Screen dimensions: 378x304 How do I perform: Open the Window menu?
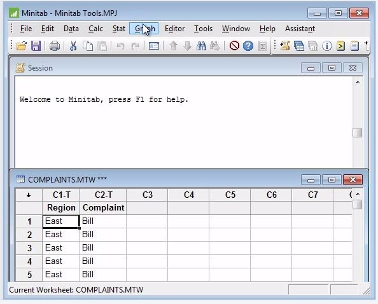[x=235, y=29]
